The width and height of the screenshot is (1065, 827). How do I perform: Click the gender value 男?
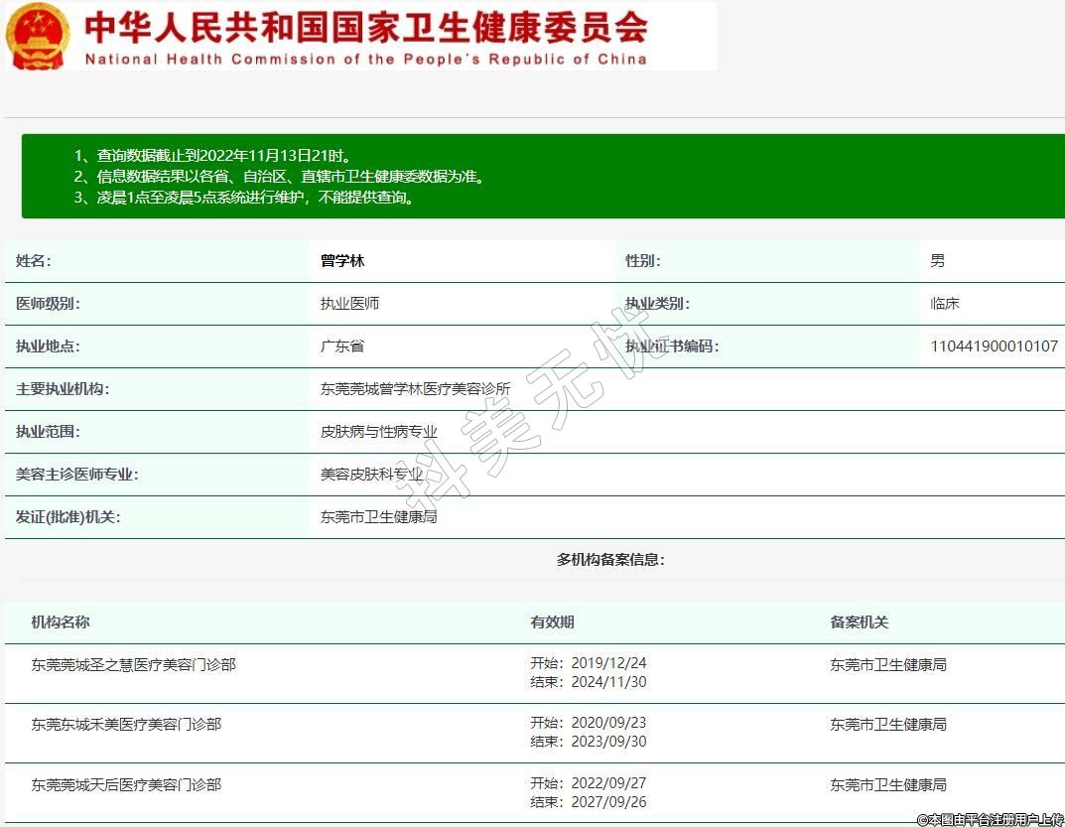point(937,261)
